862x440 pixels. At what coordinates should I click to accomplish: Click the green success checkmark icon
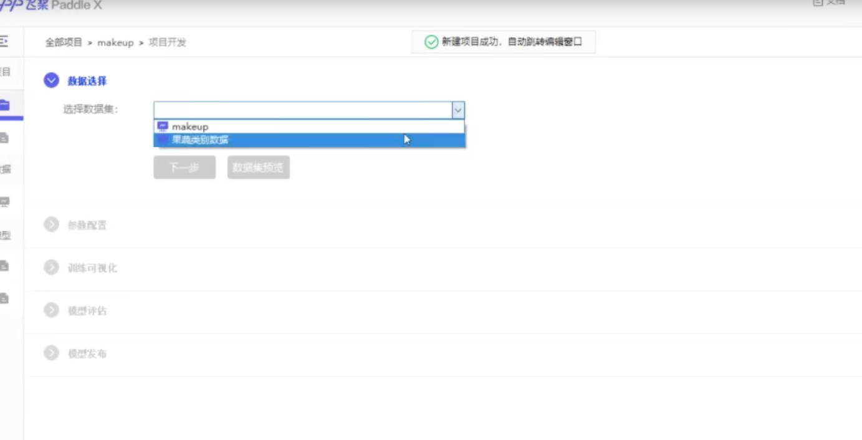click(430, 42)
